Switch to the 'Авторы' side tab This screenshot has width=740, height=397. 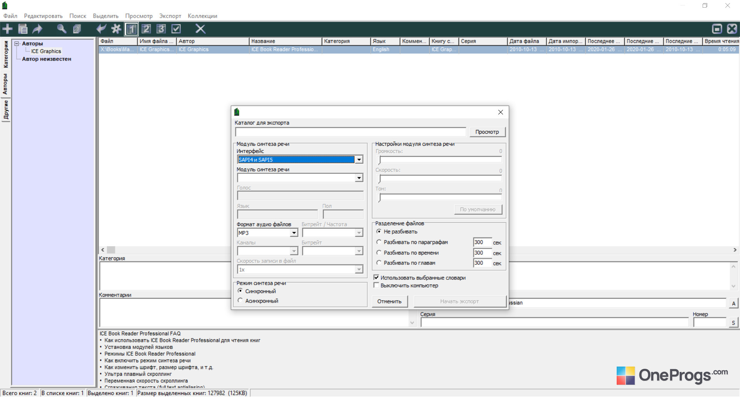click(6, 84)
